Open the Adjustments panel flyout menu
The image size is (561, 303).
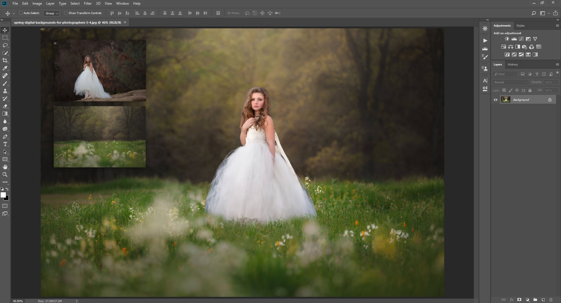(557, 26)
